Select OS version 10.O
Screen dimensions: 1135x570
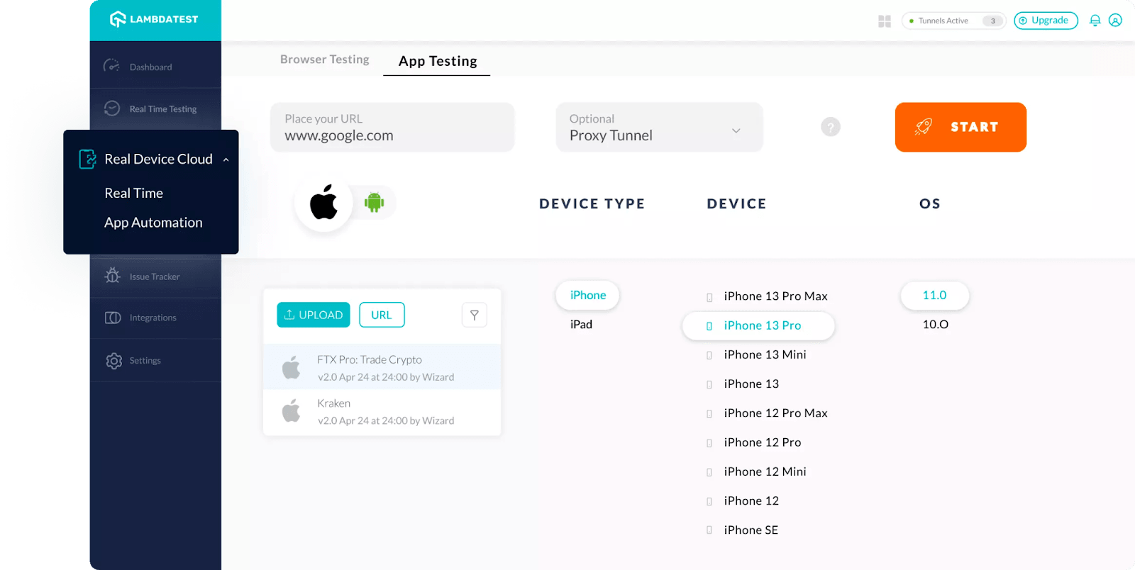tap(934, 324)
